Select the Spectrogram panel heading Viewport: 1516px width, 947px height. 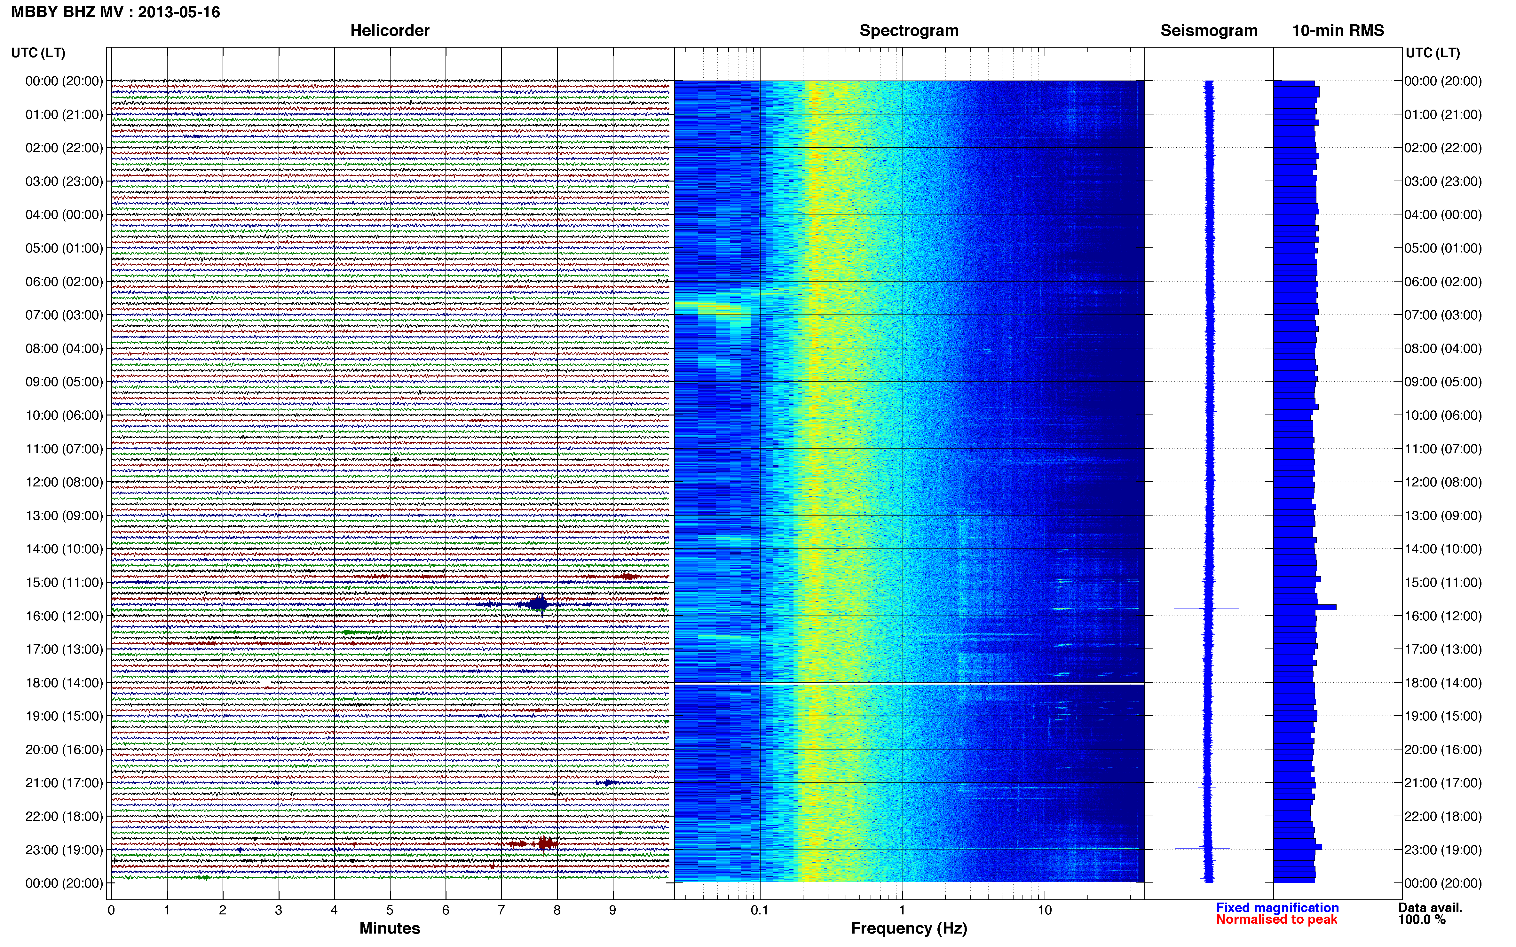coord(909,31)
